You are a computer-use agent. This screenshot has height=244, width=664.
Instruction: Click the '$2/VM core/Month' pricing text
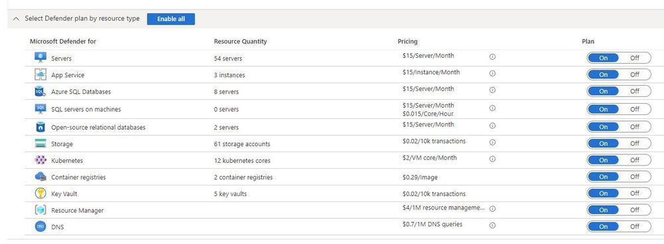tap(430, 158)
